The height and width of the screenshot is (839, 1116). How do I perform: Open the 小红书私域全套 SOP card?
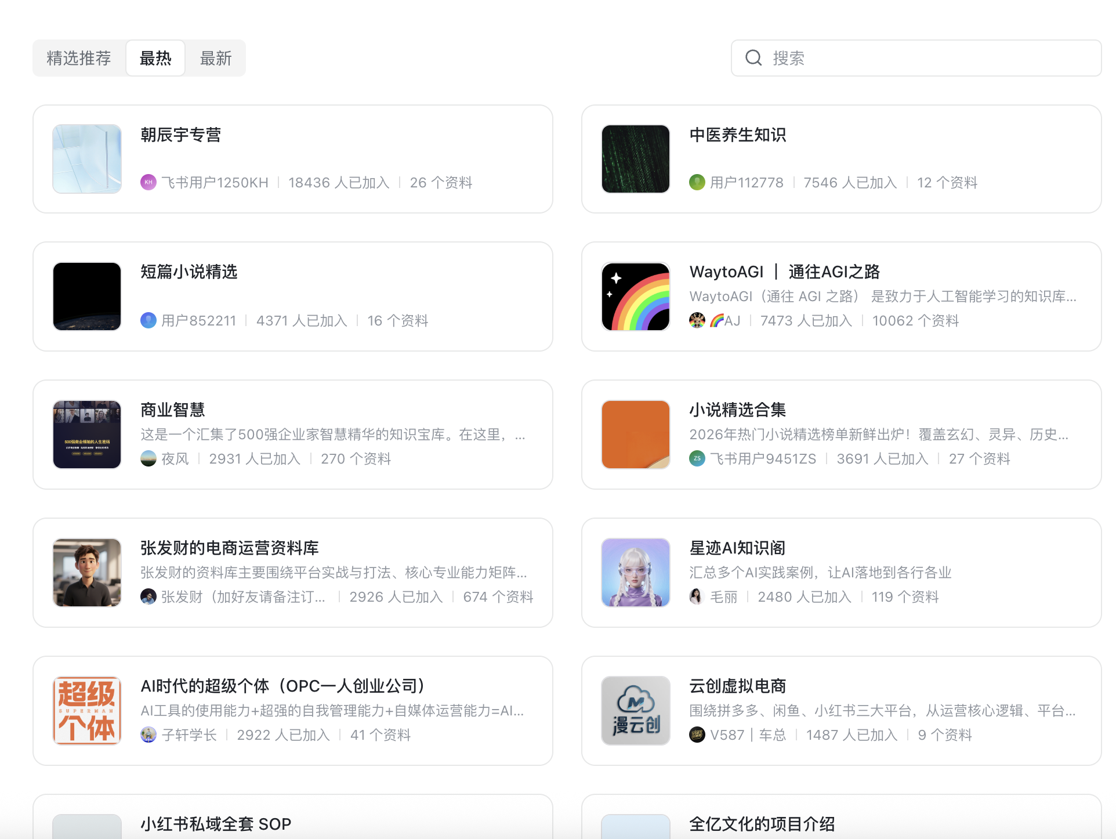click(x=216, y=824)
